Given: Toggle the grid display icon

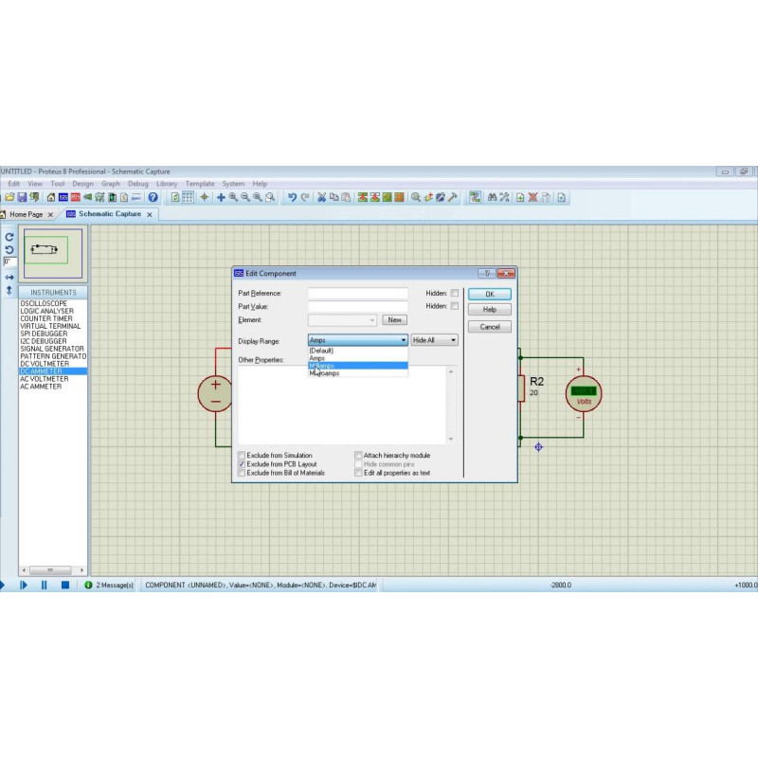Looking at the screenshot, I should coord(188,197).
